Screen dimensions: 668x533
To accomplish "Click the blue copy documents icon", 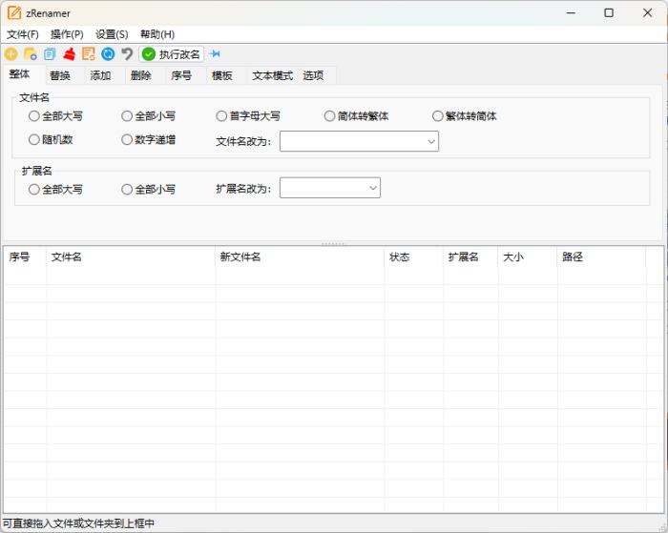I will (x=50, y=54).
